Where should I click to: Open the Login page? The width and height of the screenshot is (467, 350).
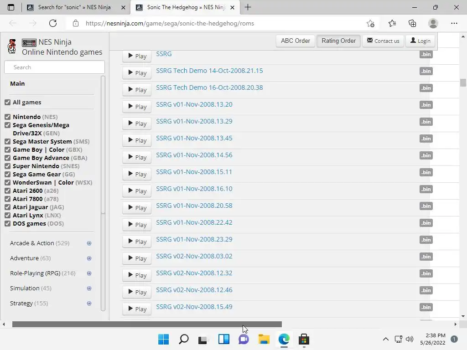[420, 41]
